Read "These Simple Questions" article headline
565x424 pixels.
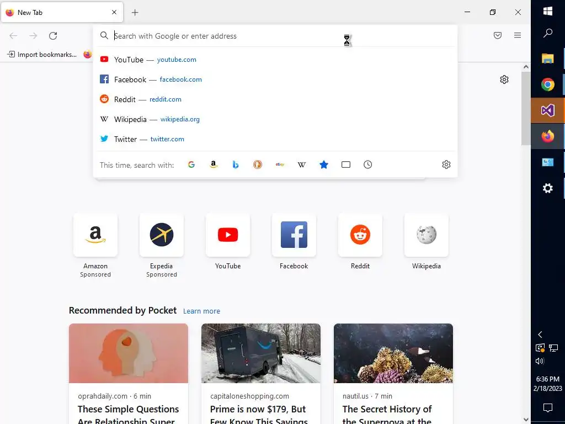128,415
